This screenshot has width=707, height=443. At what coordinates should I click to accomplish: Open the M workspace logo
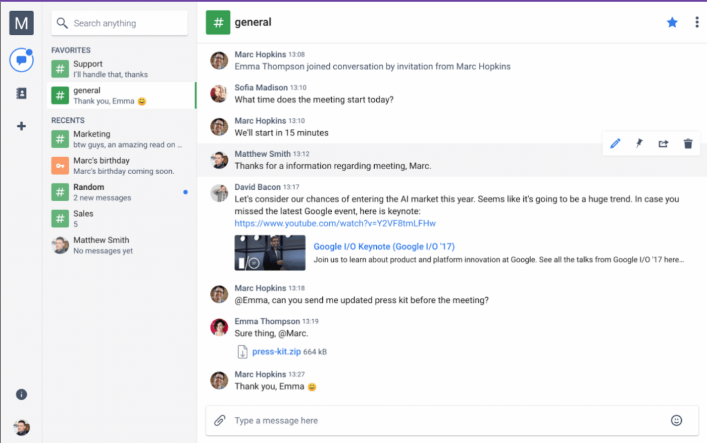pyautogui.click(x=21, y=23)
